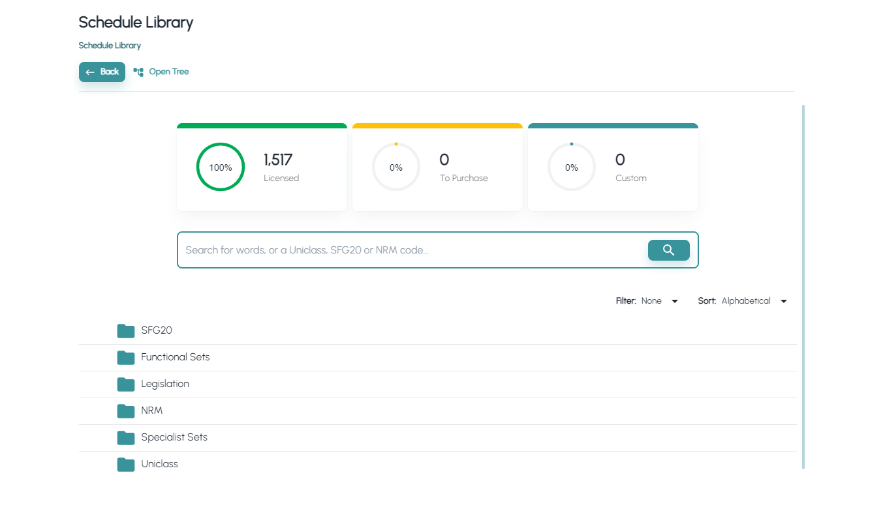Click the vertical scrollbar on the right

(x=803, y=287)
